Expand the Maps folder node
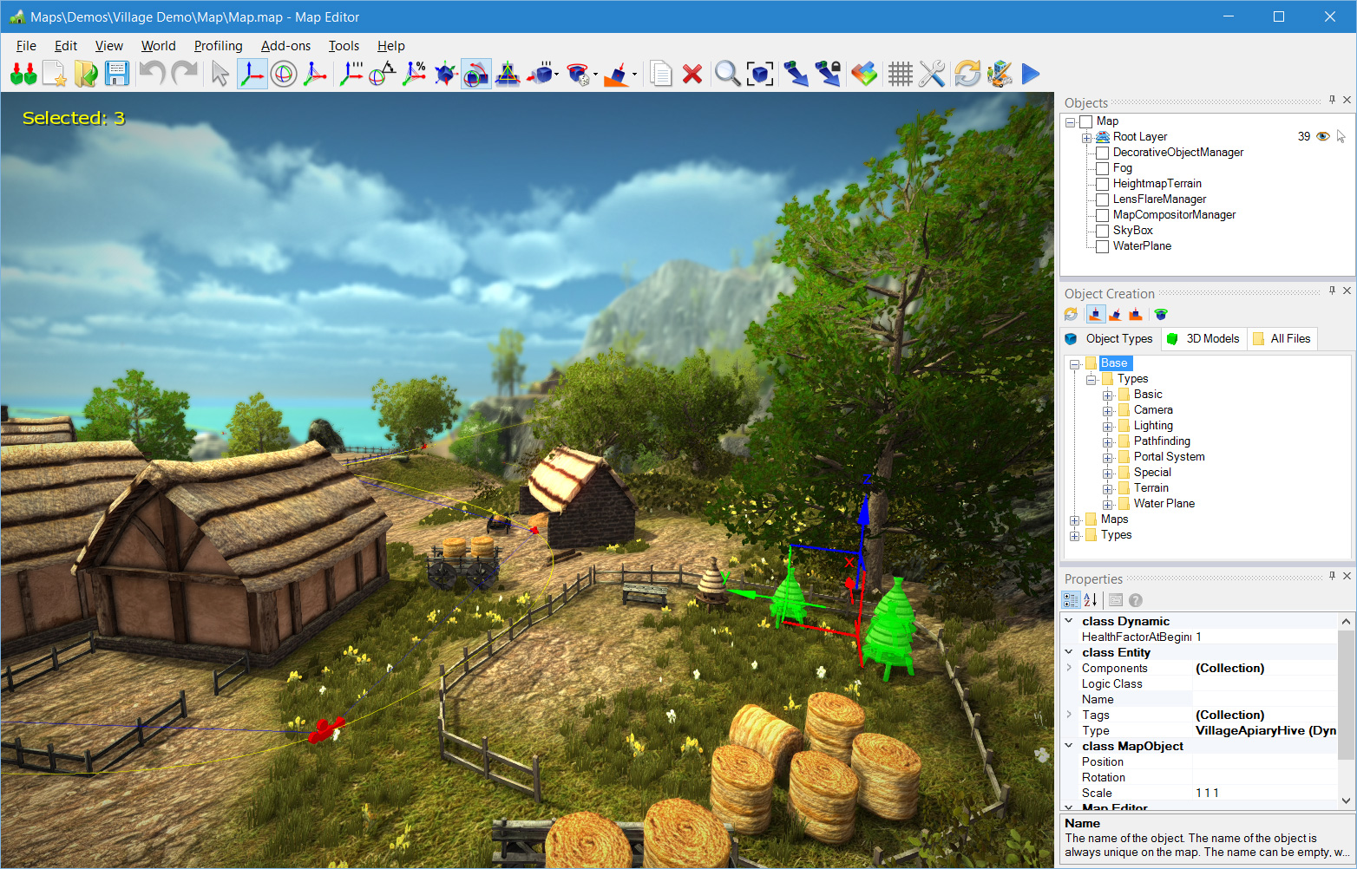The image size is (1357, 869). tap(1075, 519)
